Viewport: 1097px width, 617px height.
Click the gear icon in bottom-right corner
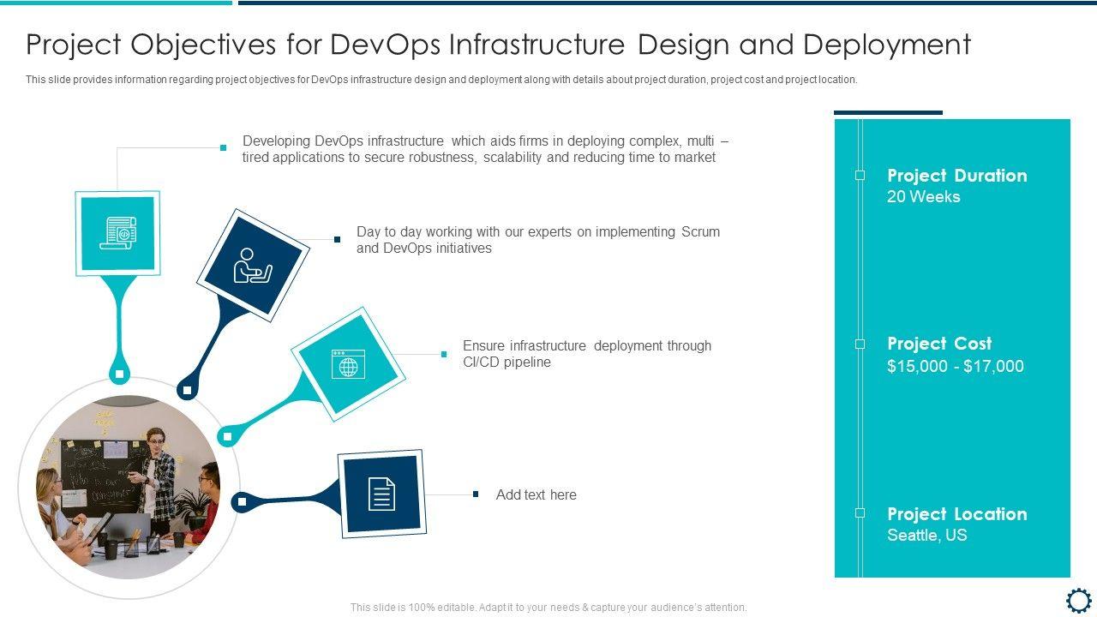[1078, 599]
